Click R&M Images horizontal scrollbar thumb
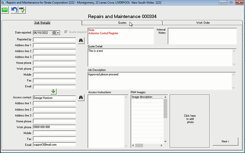Viewport: 245px width, 153px height. point(139,145)
